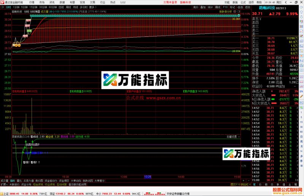Screen dimensions: 304x196
Task: Open the 综合资讯 tab
Action: tap(38, 185)
